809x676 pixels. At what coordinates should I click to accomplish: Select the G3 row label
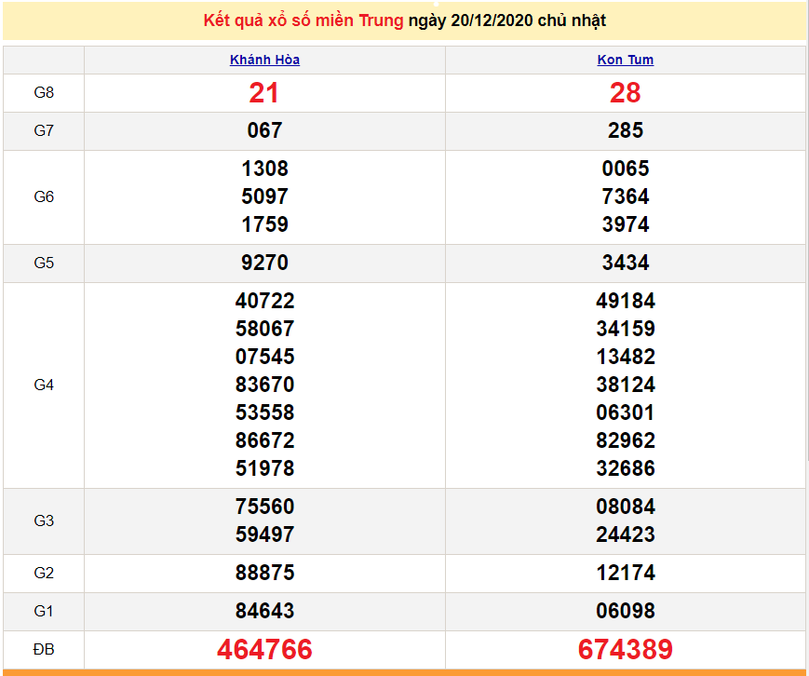pos(44,521)
